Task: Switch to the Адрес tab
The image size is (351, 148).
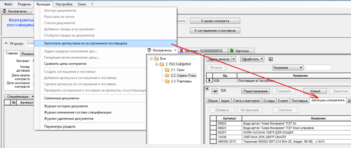Action: tap(225, 101)
